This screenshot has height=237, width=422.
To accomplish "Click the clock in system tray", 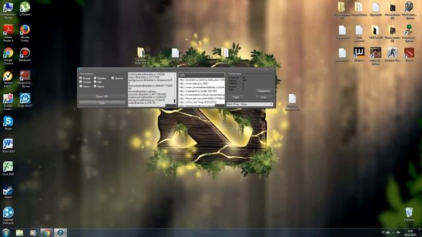I will [x=410, y=232].
